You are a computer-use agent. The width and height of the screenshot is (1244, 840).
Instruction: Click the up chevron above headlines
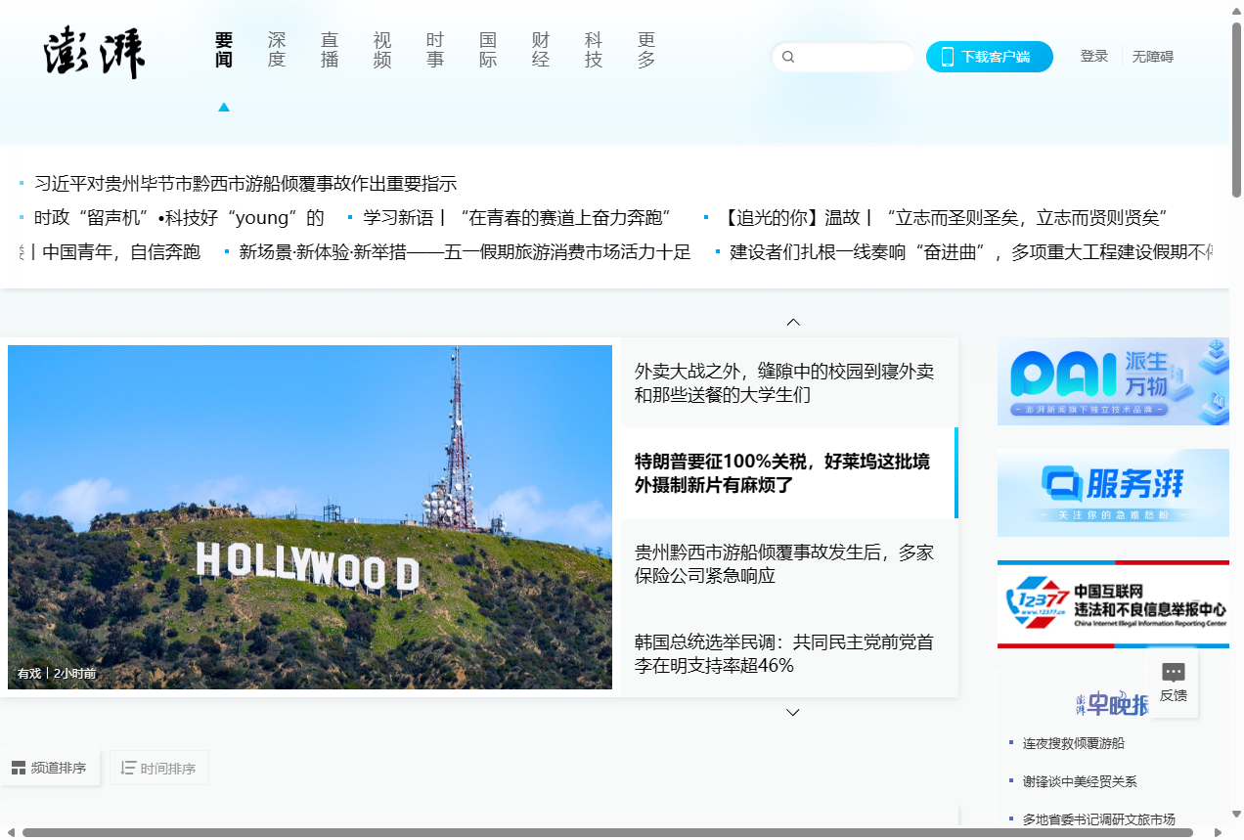[x=793, y=322]
